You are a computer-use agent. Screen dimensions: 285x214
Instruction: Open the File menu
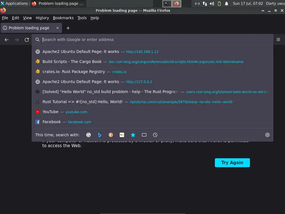(x=5, y=18)
